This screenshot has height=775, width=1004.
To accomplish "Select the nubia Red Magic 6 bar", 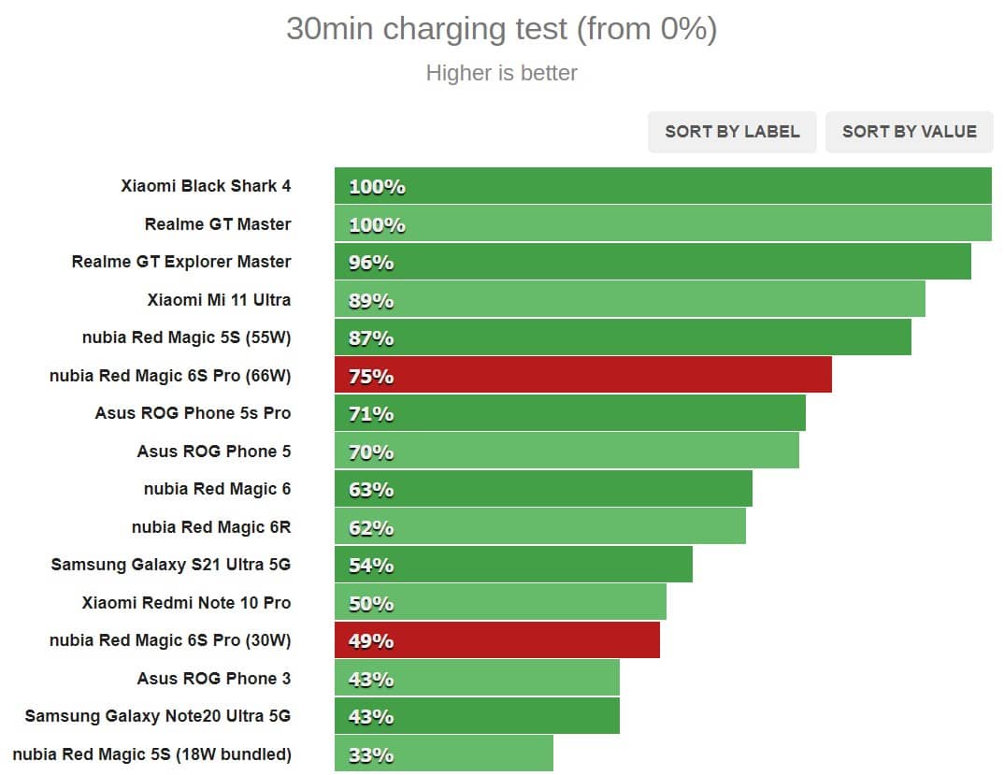I will [543, 489].
